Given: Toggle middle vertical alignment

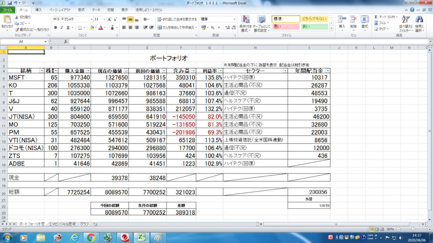Looking at the screenshot, I should pos(130,19).
